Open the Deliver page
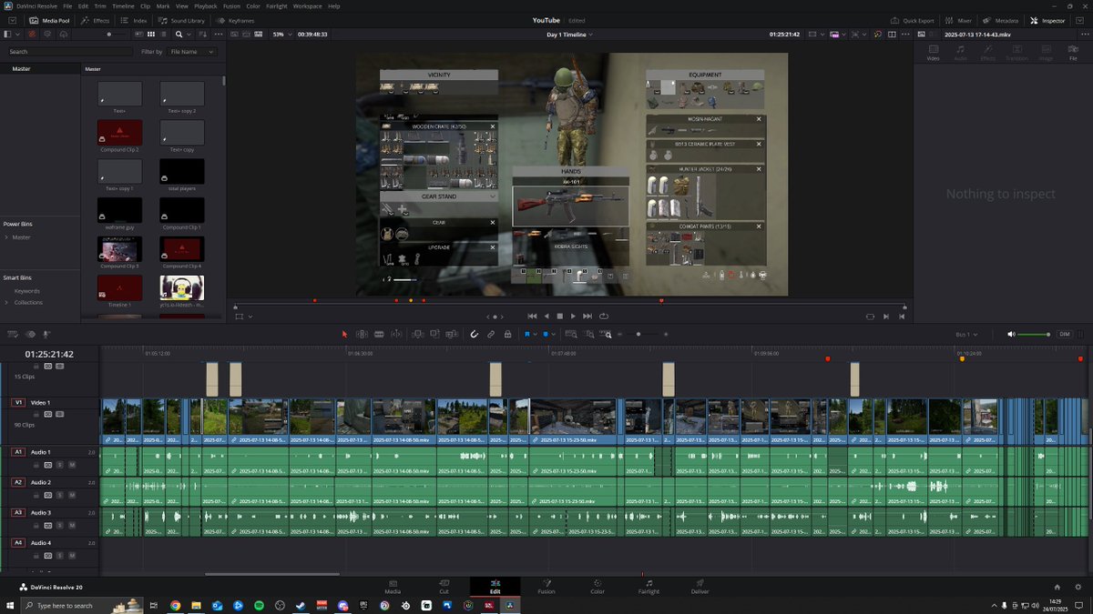The height and width of the screenshot is (614, 1093). pos(700,587)
